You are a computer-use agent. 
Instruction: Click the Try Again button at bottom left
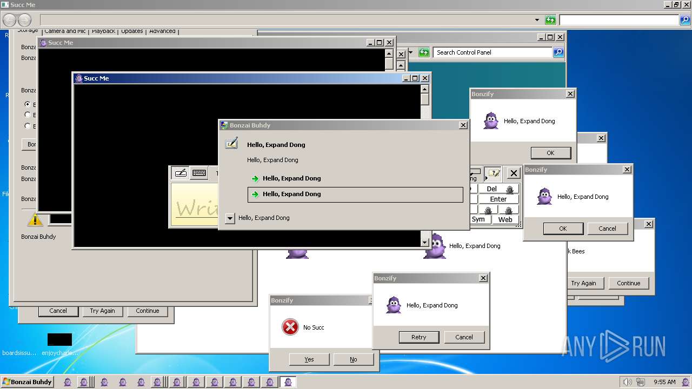(x=102, y=311)
